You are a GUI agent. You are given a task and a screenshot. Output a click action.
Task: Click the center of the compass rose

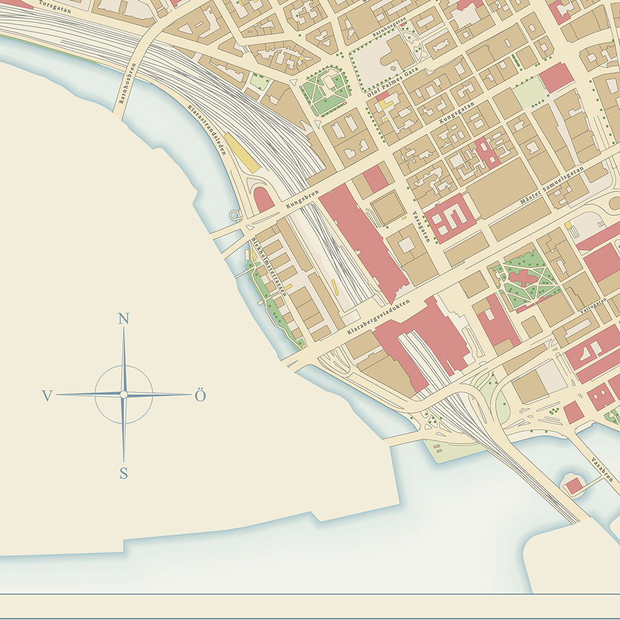tap(124, 395)
